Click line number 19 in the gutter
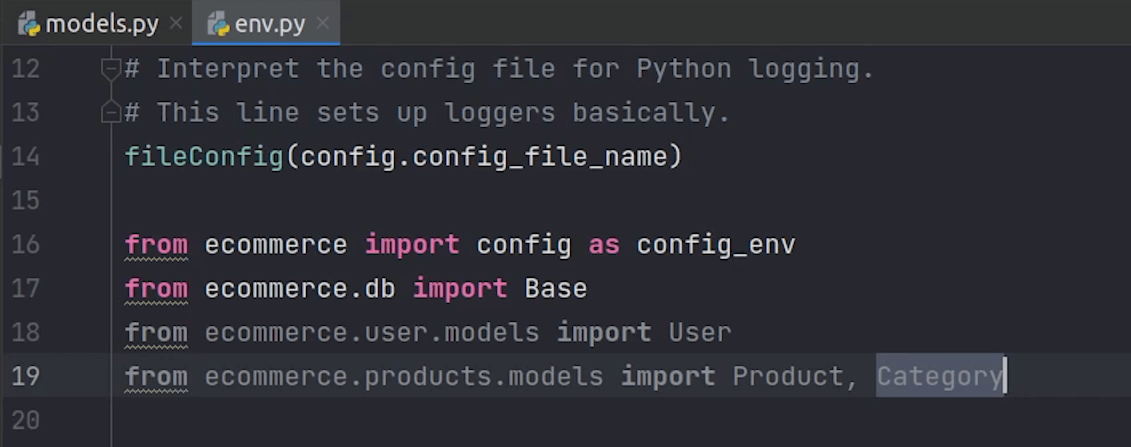Viewport: 1131px width, 447px height. tap(25, 376)
